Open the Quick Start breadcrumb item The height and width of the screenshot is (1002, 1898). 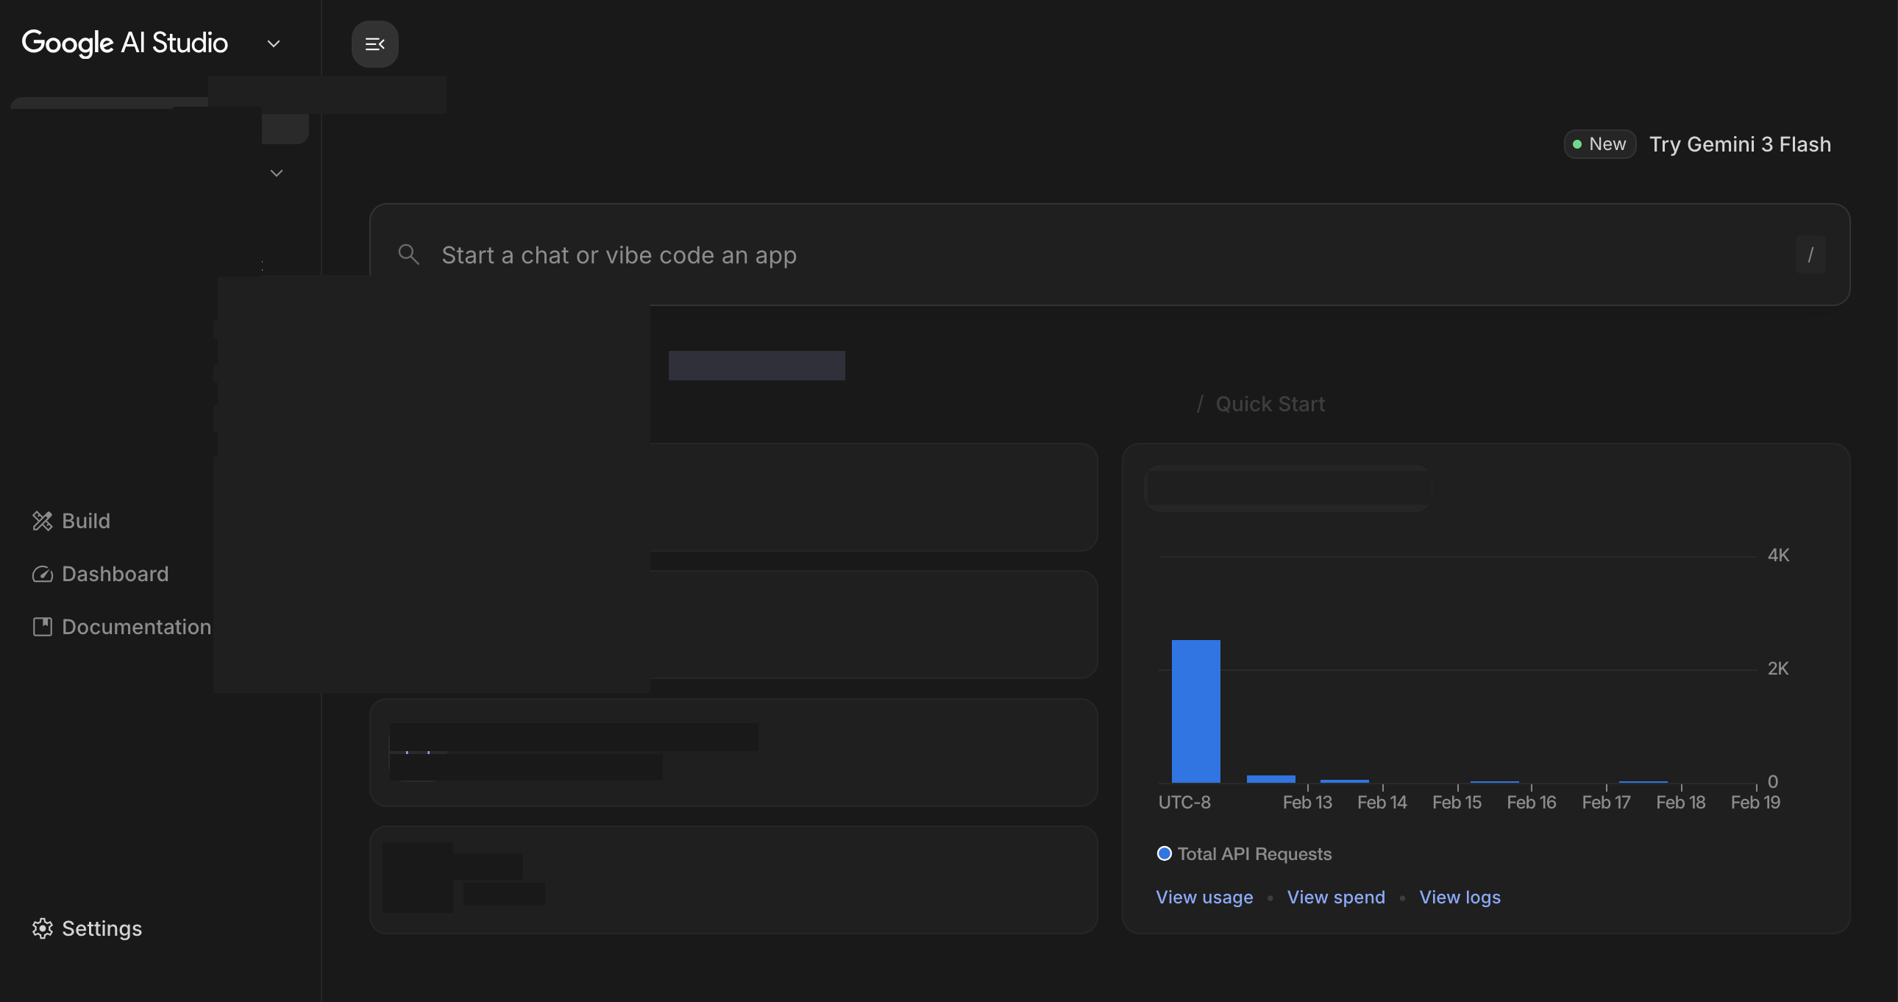pos(1269,404)
